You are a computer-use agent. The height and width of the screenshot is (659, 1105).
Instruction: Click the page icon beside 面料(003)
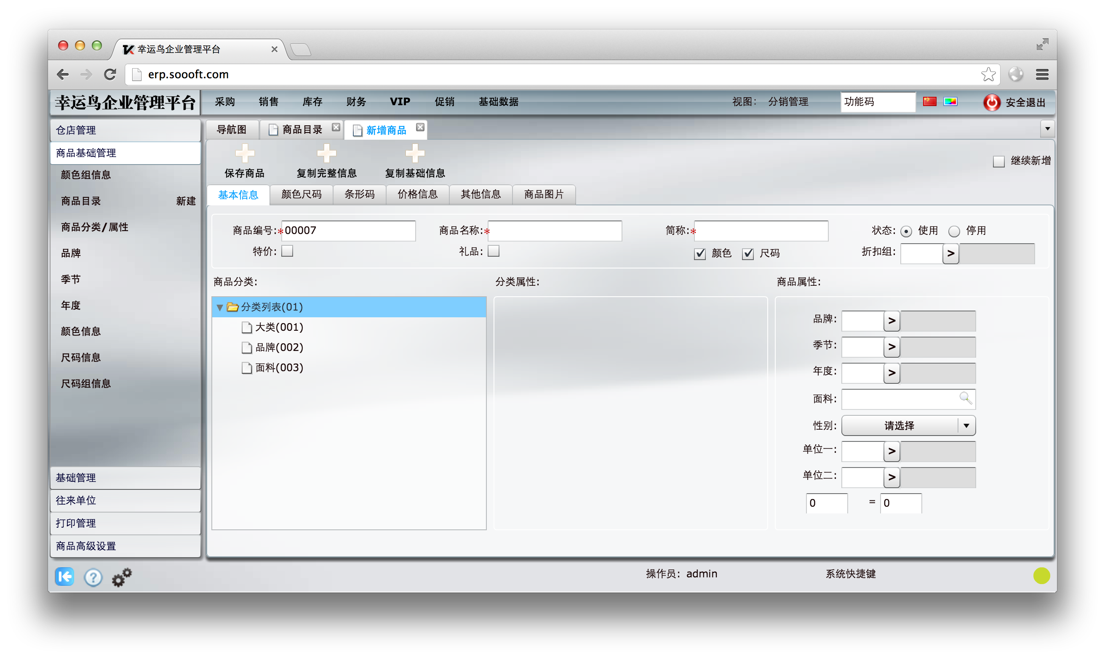[x=247, y=368]
